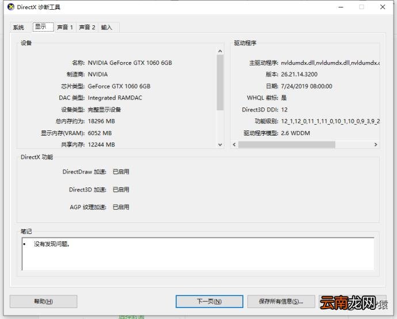Viewport: 397px width, 319px height.
Task: Click device list scroll up arrow
Action: pos(220,51)
